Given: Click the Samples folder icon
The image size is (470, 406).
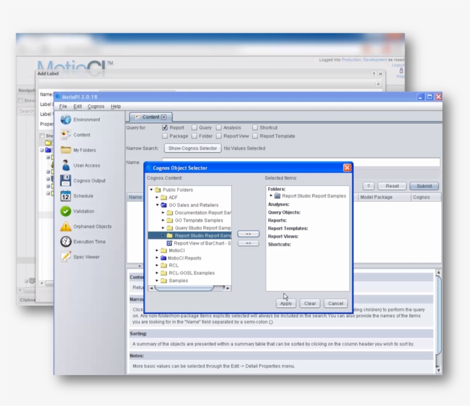Looking at the screenshot, I should click(x=164, y=281).
